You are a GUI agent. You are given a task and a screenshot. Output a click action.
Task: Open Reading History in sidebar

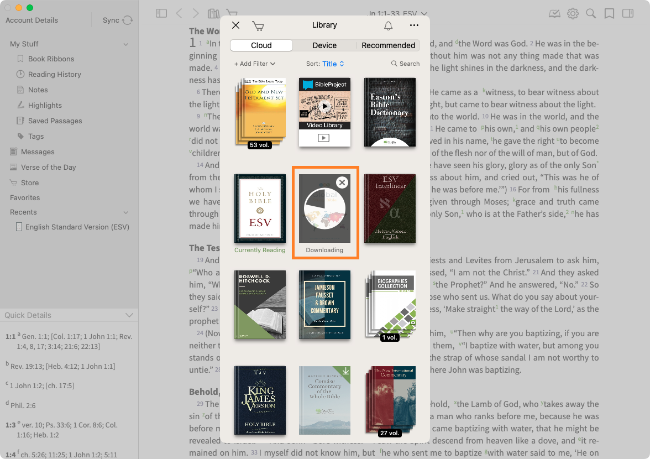click(x=54, y=74)
